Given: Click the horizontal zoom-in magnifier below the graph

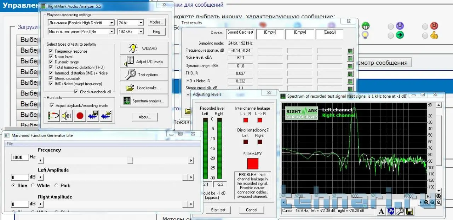Looking at the screenshot, I should point(426,202).
